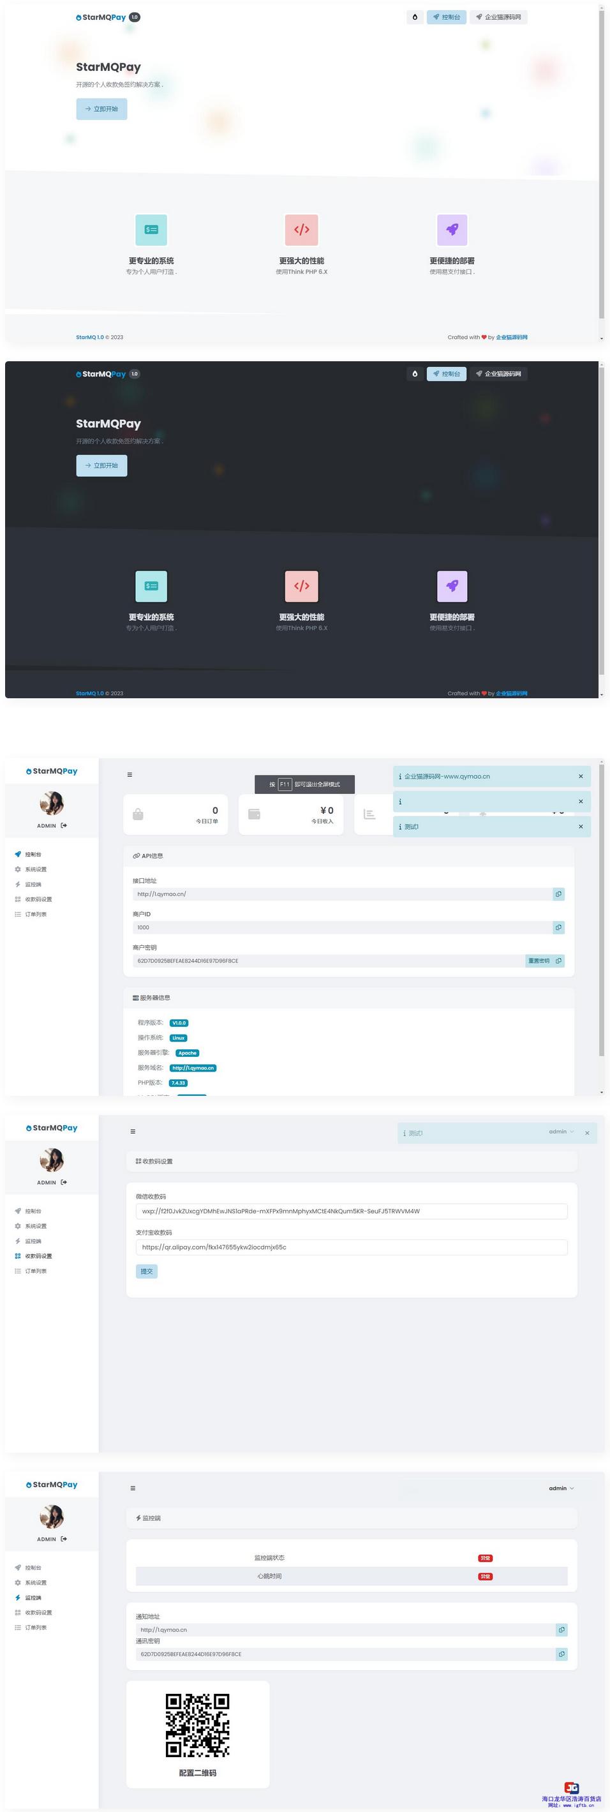Click StarMQPay logo on light landing page header
Viewport: 610px width, 1812px height.
point(101,17)
